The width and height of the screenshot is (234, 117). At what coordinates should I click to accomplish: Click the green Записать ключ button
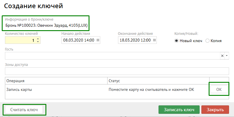click(179, 109)
